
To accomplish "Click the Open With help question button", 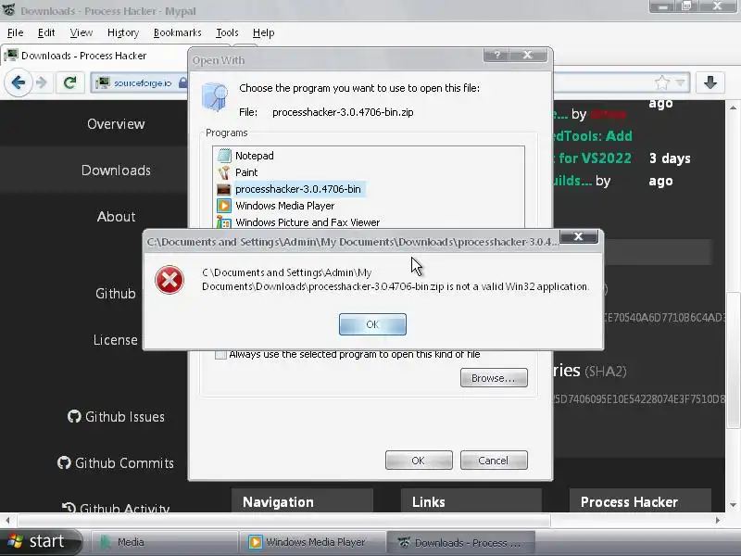I will point(496,55).
